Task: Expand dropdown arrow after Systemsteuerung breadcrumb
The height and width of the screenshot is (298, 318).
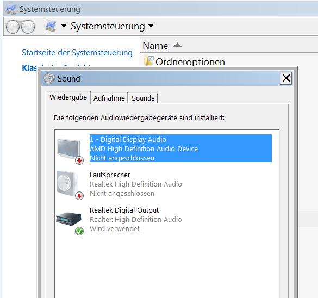Action: (151, 26)
